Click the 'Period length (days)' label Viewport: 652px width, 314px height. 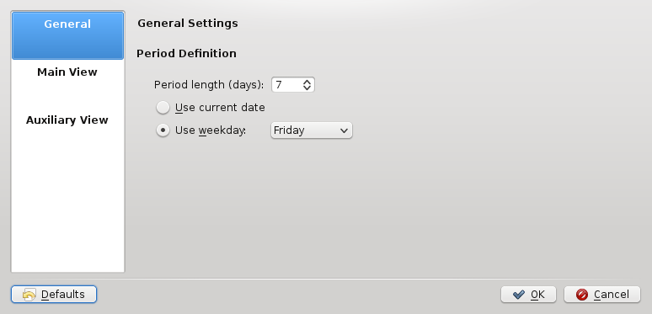(x=209, y=85)
